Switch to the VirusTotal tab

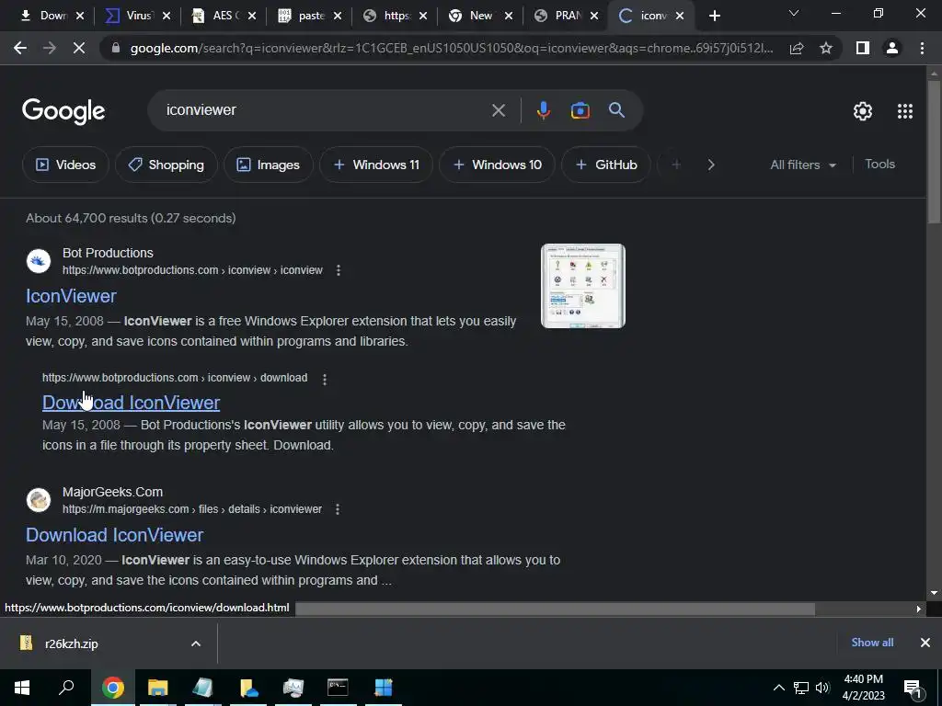point(138,16)
